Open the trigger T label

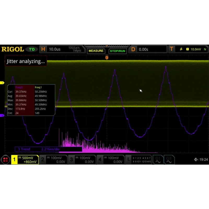coord(172,49)
